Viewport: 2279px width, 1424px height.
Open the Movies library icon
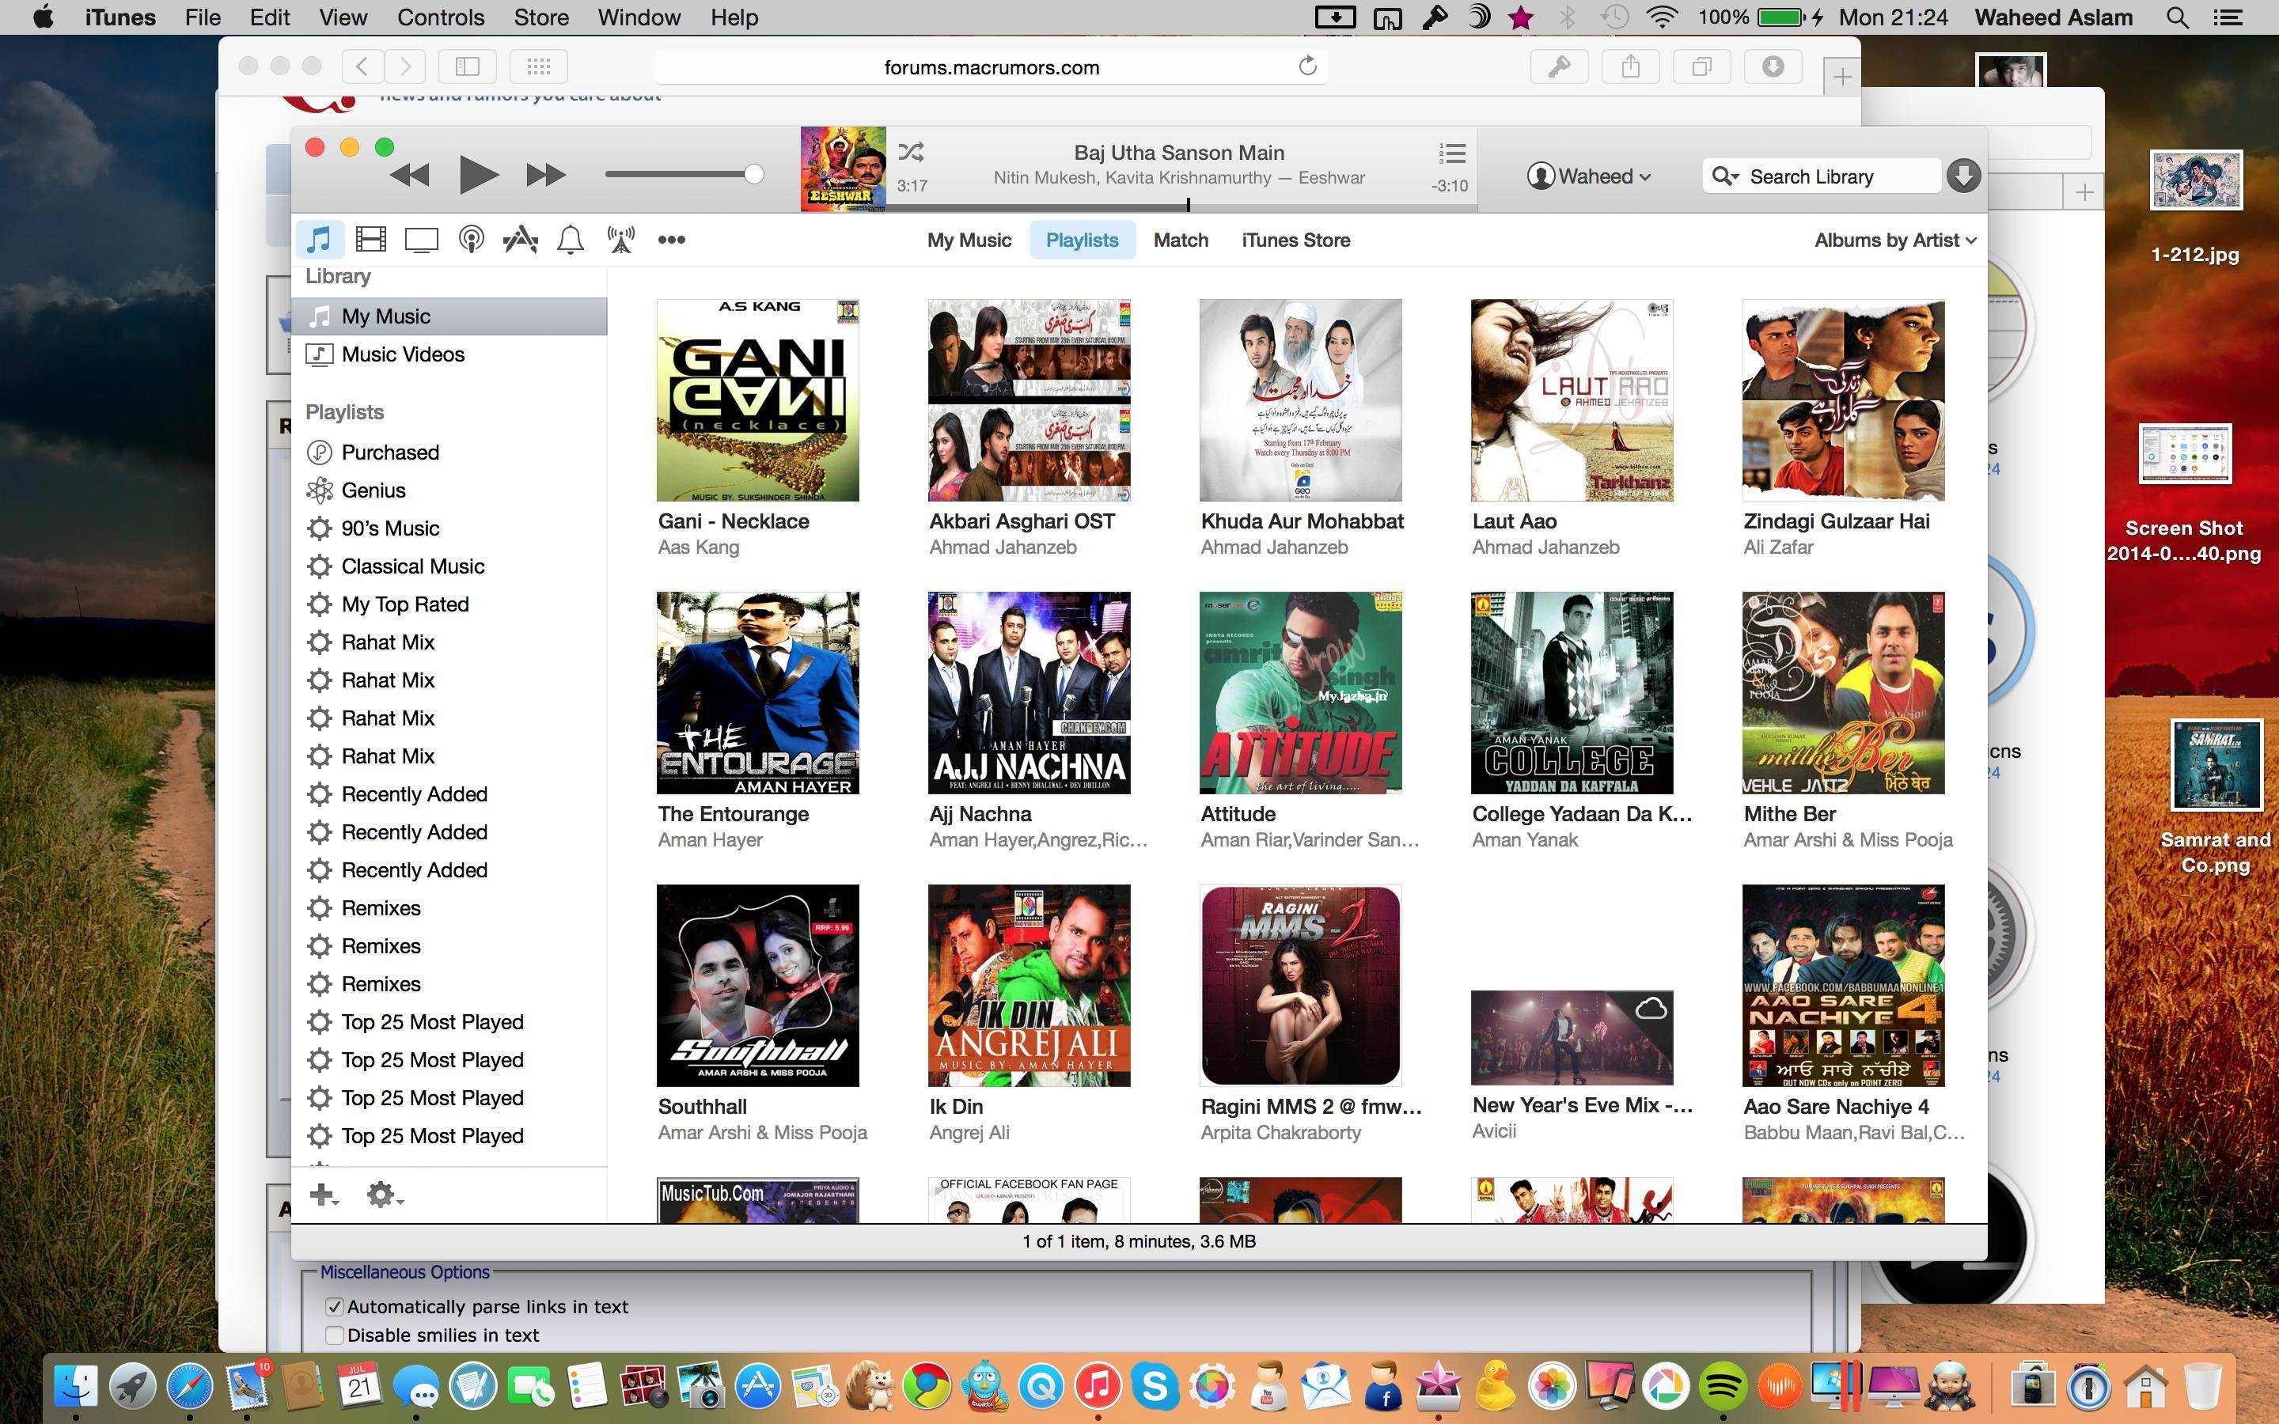371,239
